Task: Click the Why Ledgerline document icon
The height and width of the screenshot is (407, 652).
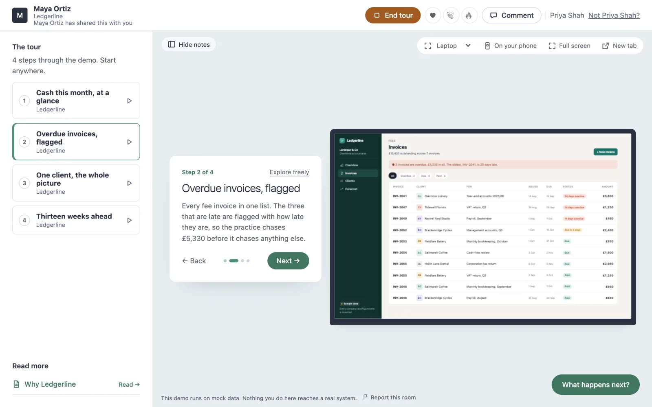Action: click(16, 384)
